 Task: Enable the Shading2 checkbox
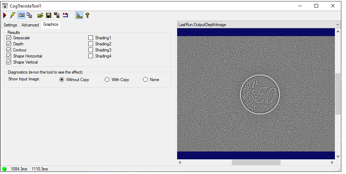point(91,44)
